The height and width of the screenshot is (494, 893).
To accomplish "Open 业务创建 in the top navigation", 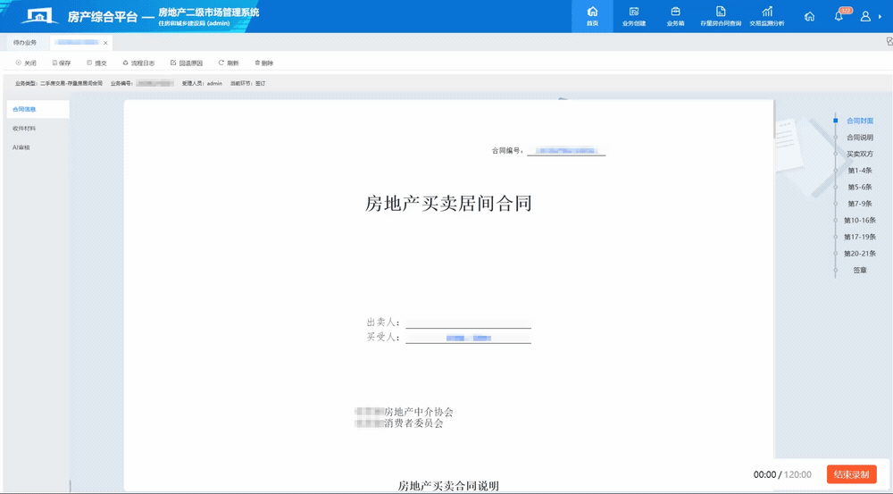I will 634,16.
